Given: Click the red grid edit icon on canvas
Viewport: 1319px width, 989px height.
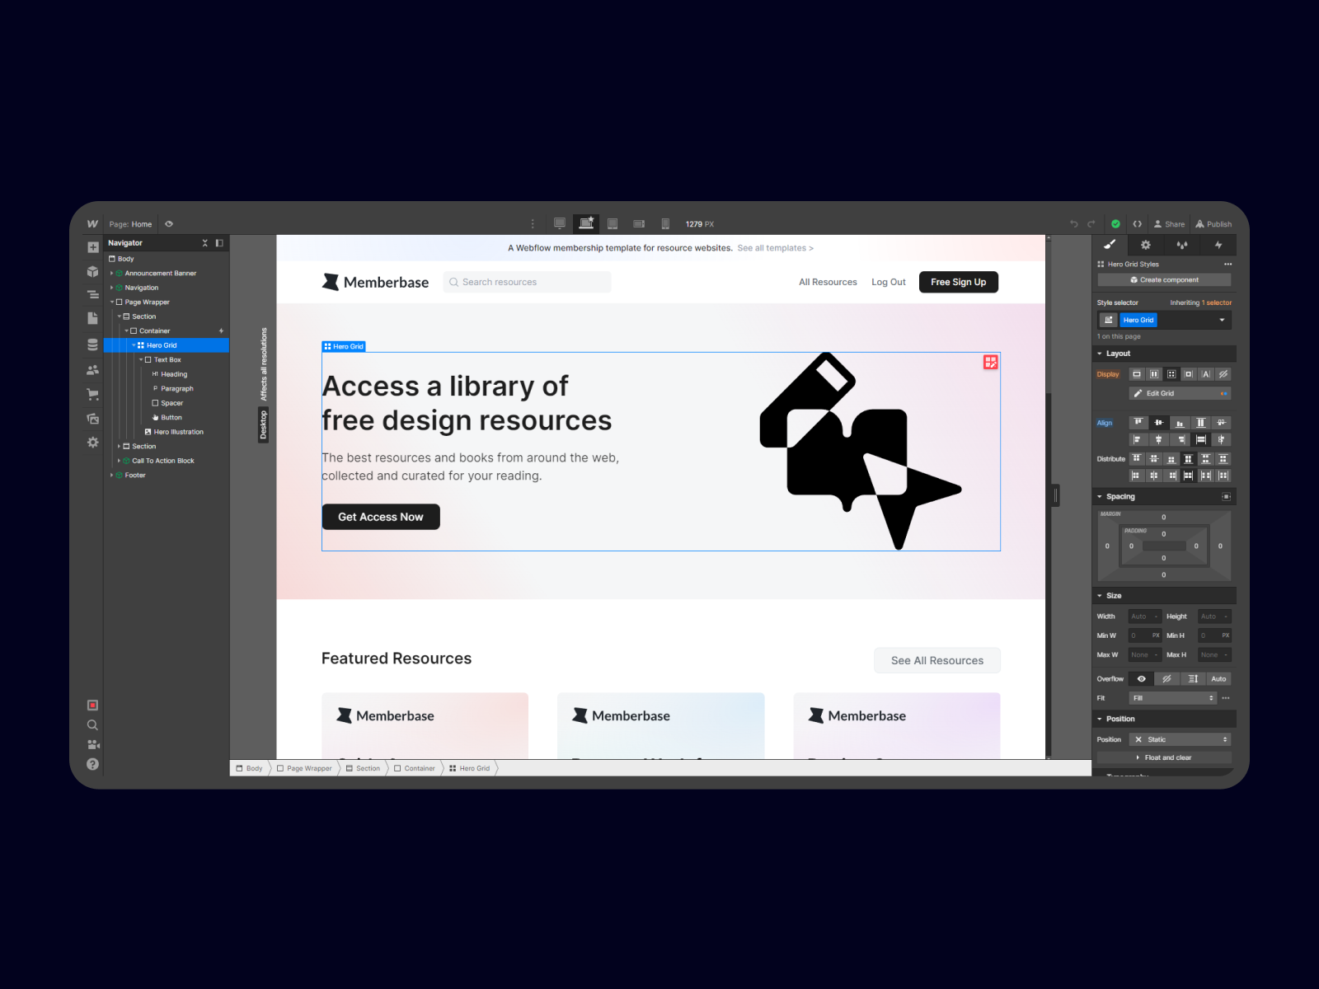Looking at the screenshot, I should 991,362.
